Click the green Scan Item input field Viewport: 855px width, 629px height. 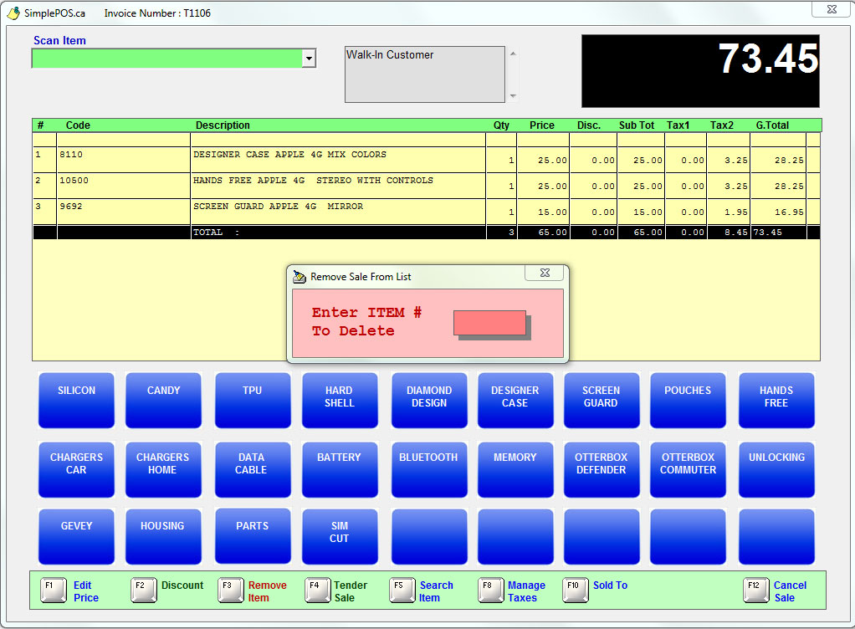166,59
